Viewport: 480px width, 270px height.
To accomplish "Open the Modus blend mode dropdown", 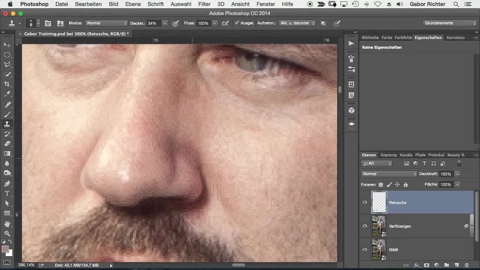I will [107, 23].
